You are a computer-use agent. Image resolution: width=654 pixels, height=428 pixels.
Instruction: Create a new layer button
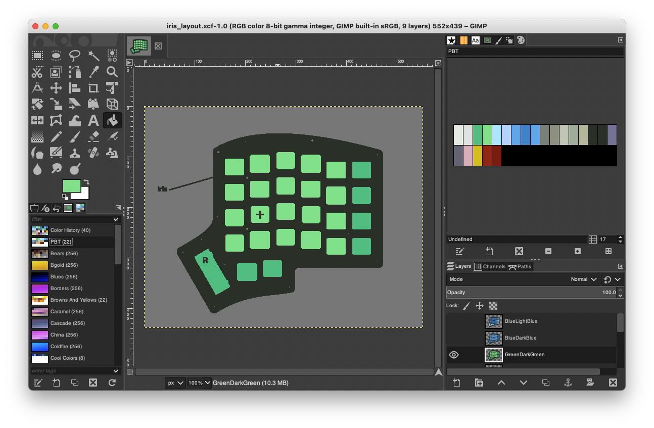click(457, 383)
